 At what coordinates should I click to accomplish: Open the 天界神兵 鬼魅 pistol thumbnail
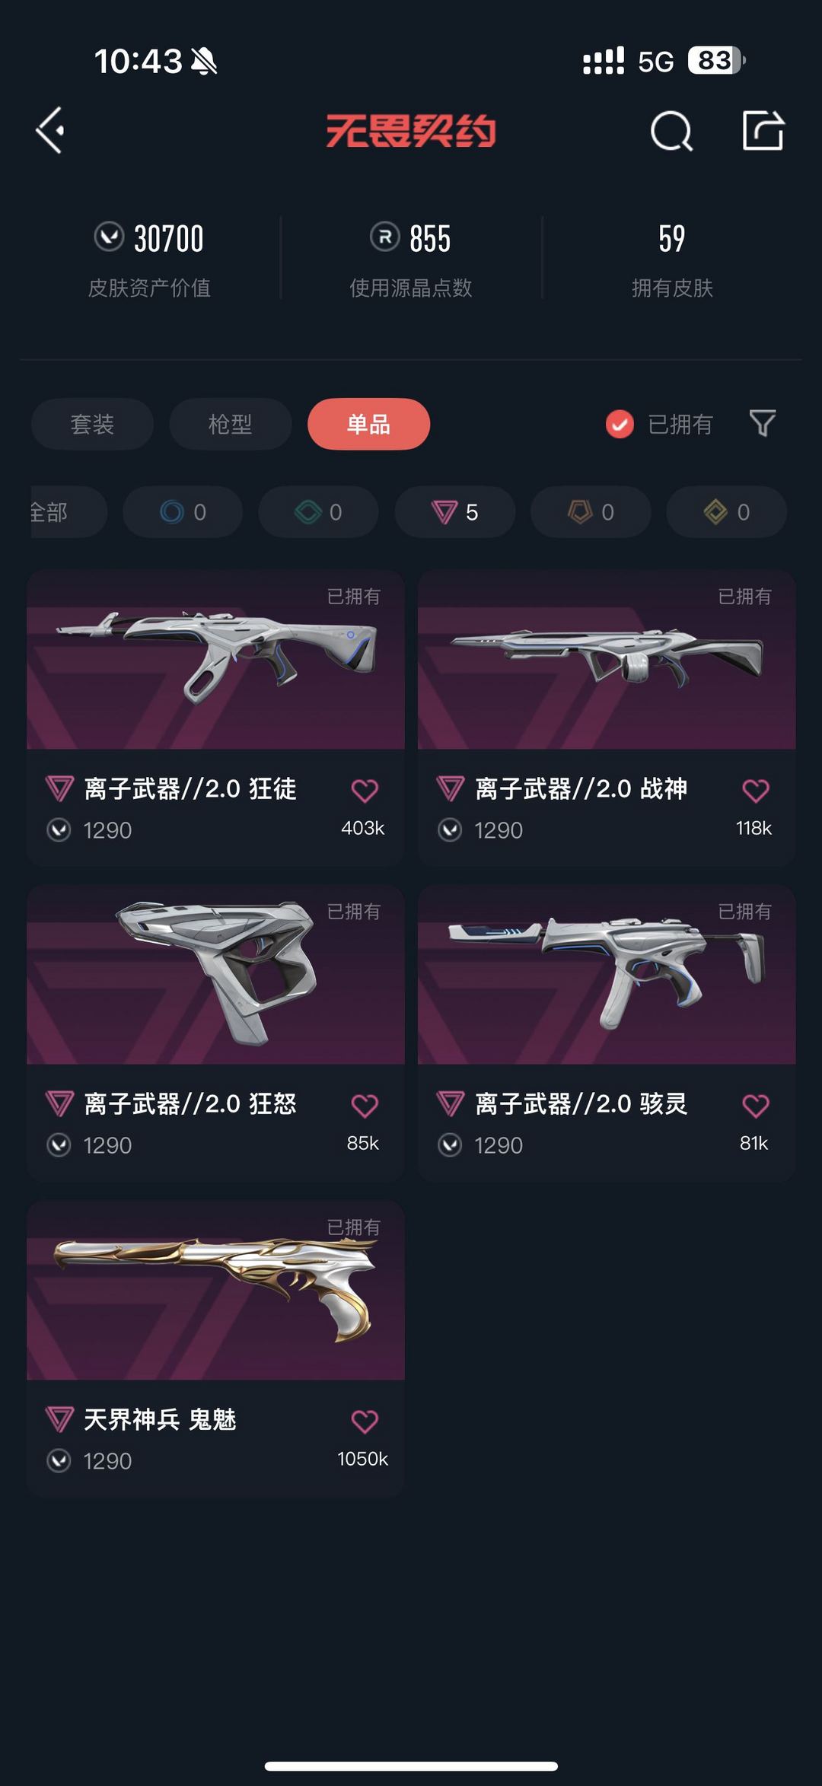click(x=215, y=1291)
